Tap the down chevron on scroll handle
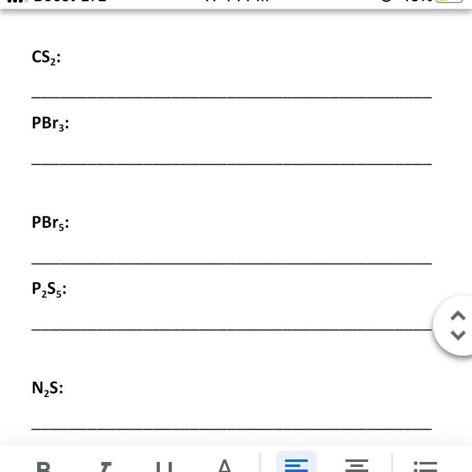Screen dimensions: 472x472 coord(458,335)
